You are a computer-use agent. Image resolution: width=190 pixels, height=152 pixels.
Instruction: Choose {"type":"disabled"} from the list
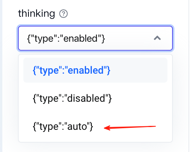click(95, 98)
